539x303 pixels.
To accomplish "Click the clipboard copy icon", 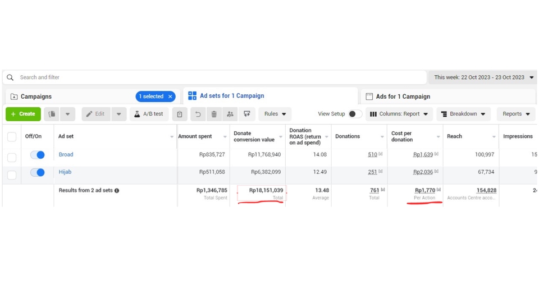I will [180, 114].
